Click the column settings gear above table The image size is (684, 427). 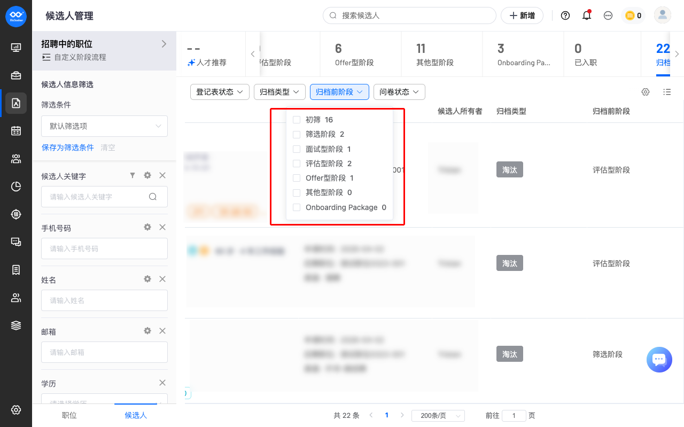(646, 92)
